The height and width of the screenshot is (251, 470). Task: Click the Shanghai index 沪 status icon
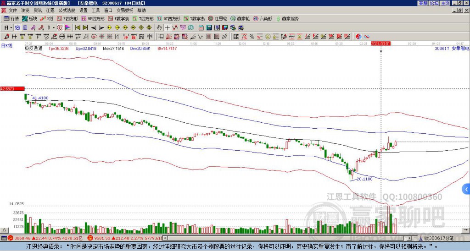pos(10,238)
